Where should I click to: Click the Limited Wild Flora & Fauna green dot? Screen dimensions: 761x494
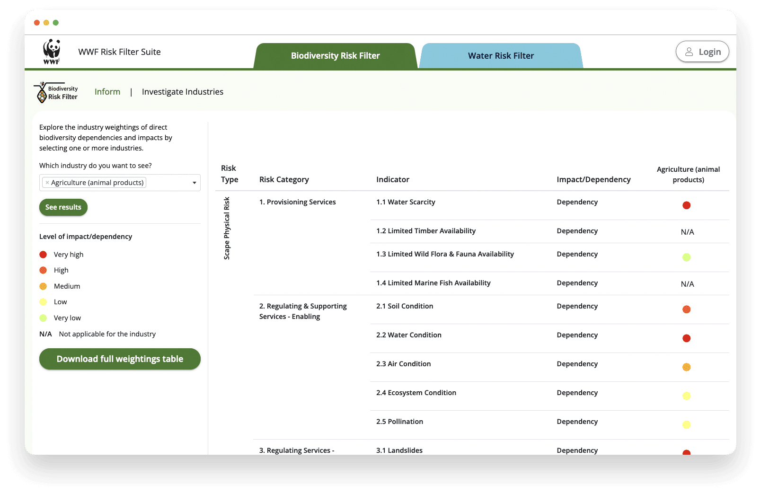687,257
